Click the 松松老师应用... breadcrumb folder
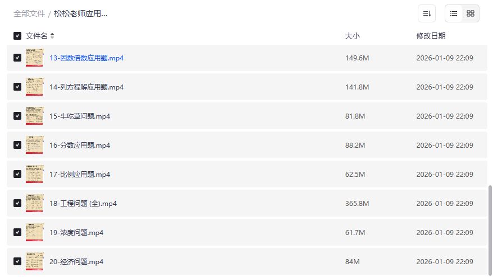The image size is (493, 277). click(x=80, y=13)
